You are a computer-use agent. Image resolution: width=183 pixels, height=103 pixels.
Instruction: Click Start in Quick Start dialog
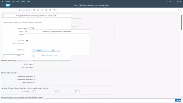18,56
